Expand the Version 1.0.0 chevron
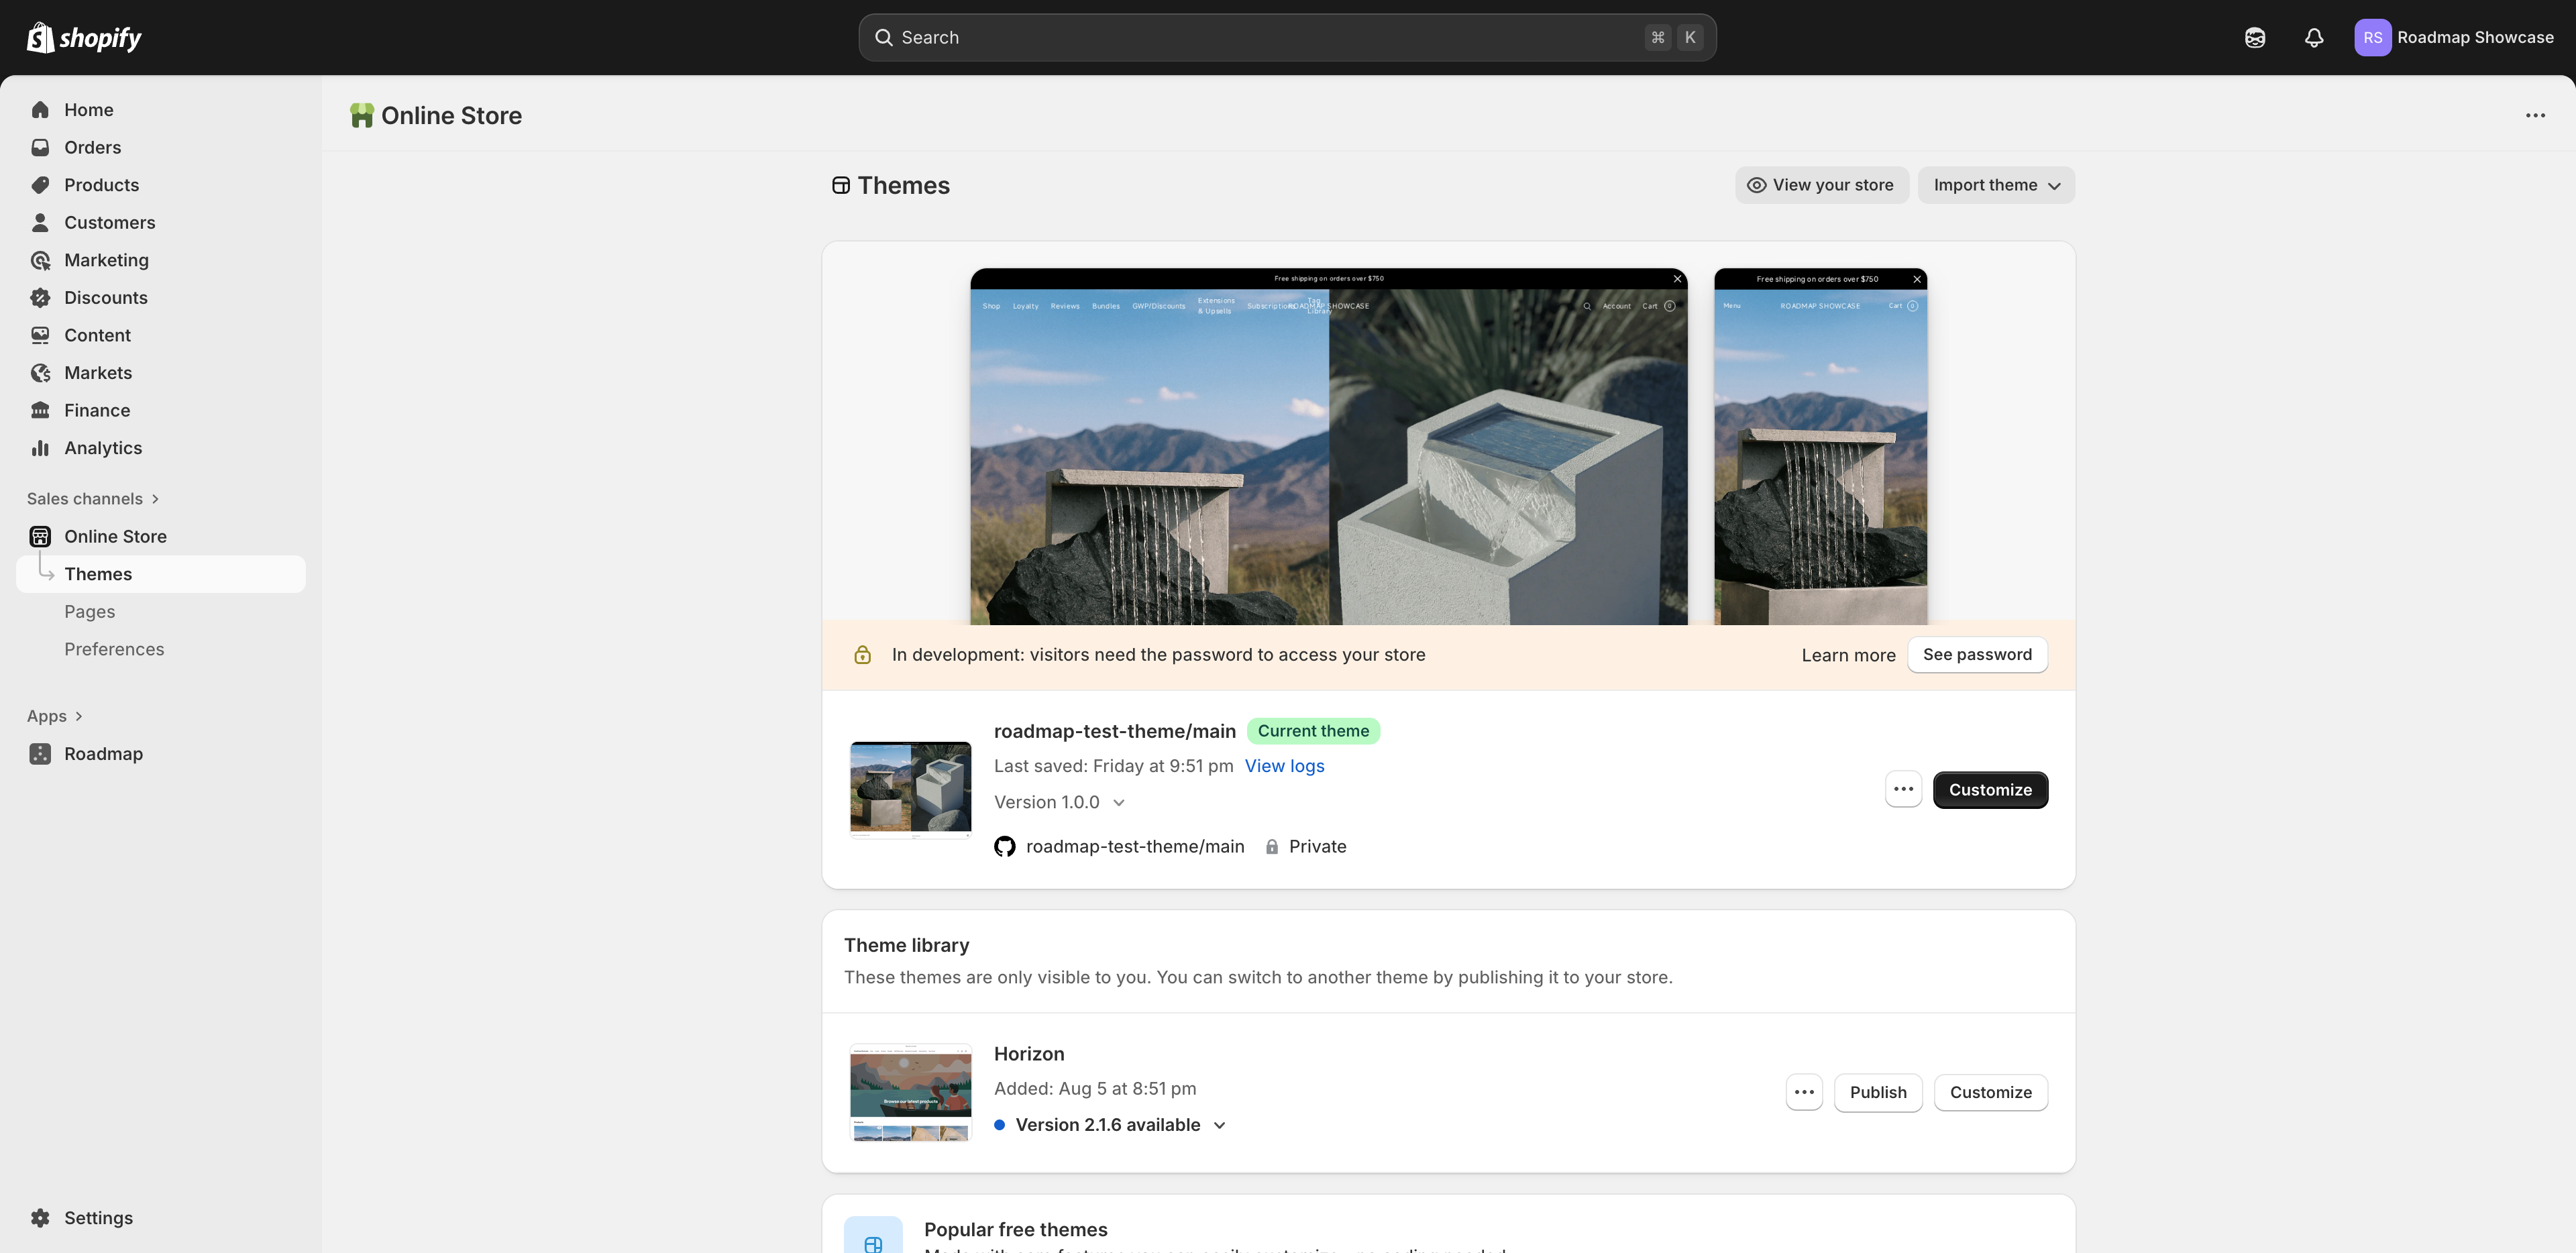The image size is (2576, 1253). pos(1118,803)
